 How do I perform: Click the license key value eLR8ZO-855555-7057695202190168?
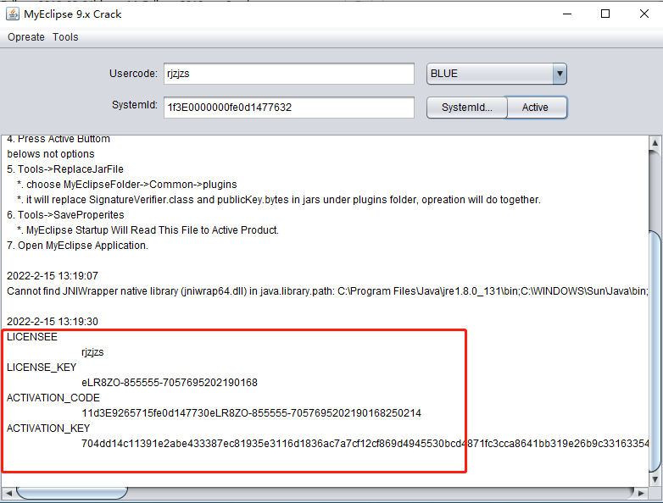click(170, 383)
